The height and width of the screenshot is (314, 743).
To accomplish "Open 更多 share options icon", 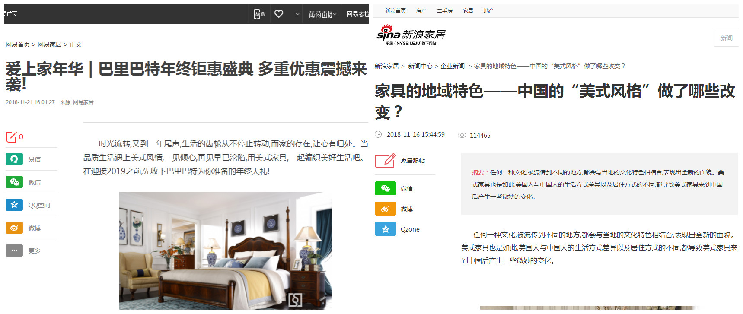I will click(x=14, y=251).
